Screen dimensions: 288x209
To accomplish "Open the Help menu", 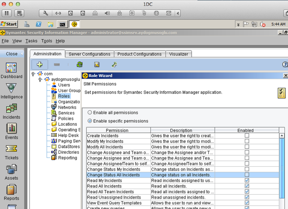I will [x=60, y=41].
